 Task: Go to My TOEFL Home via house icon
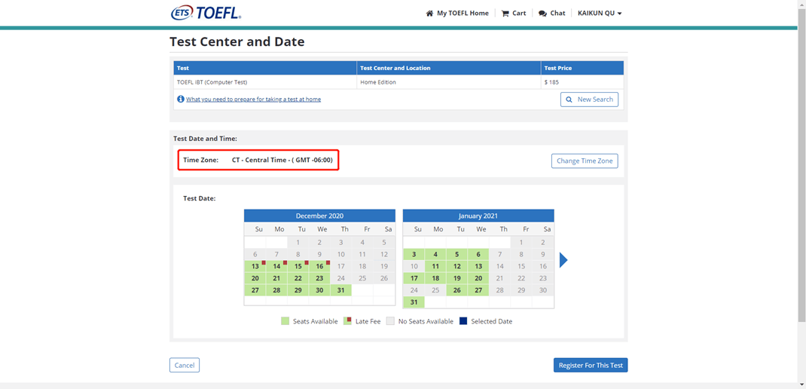429,14
